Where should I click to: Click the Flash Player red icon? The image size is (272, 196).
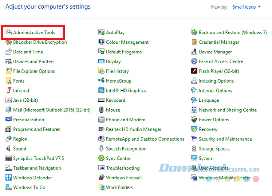click(194, 71)
